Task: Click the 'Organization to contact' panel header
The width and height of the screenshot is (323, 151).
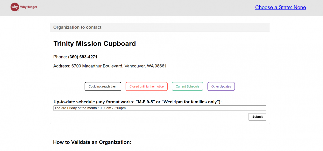Action: [x=77, y=27]
